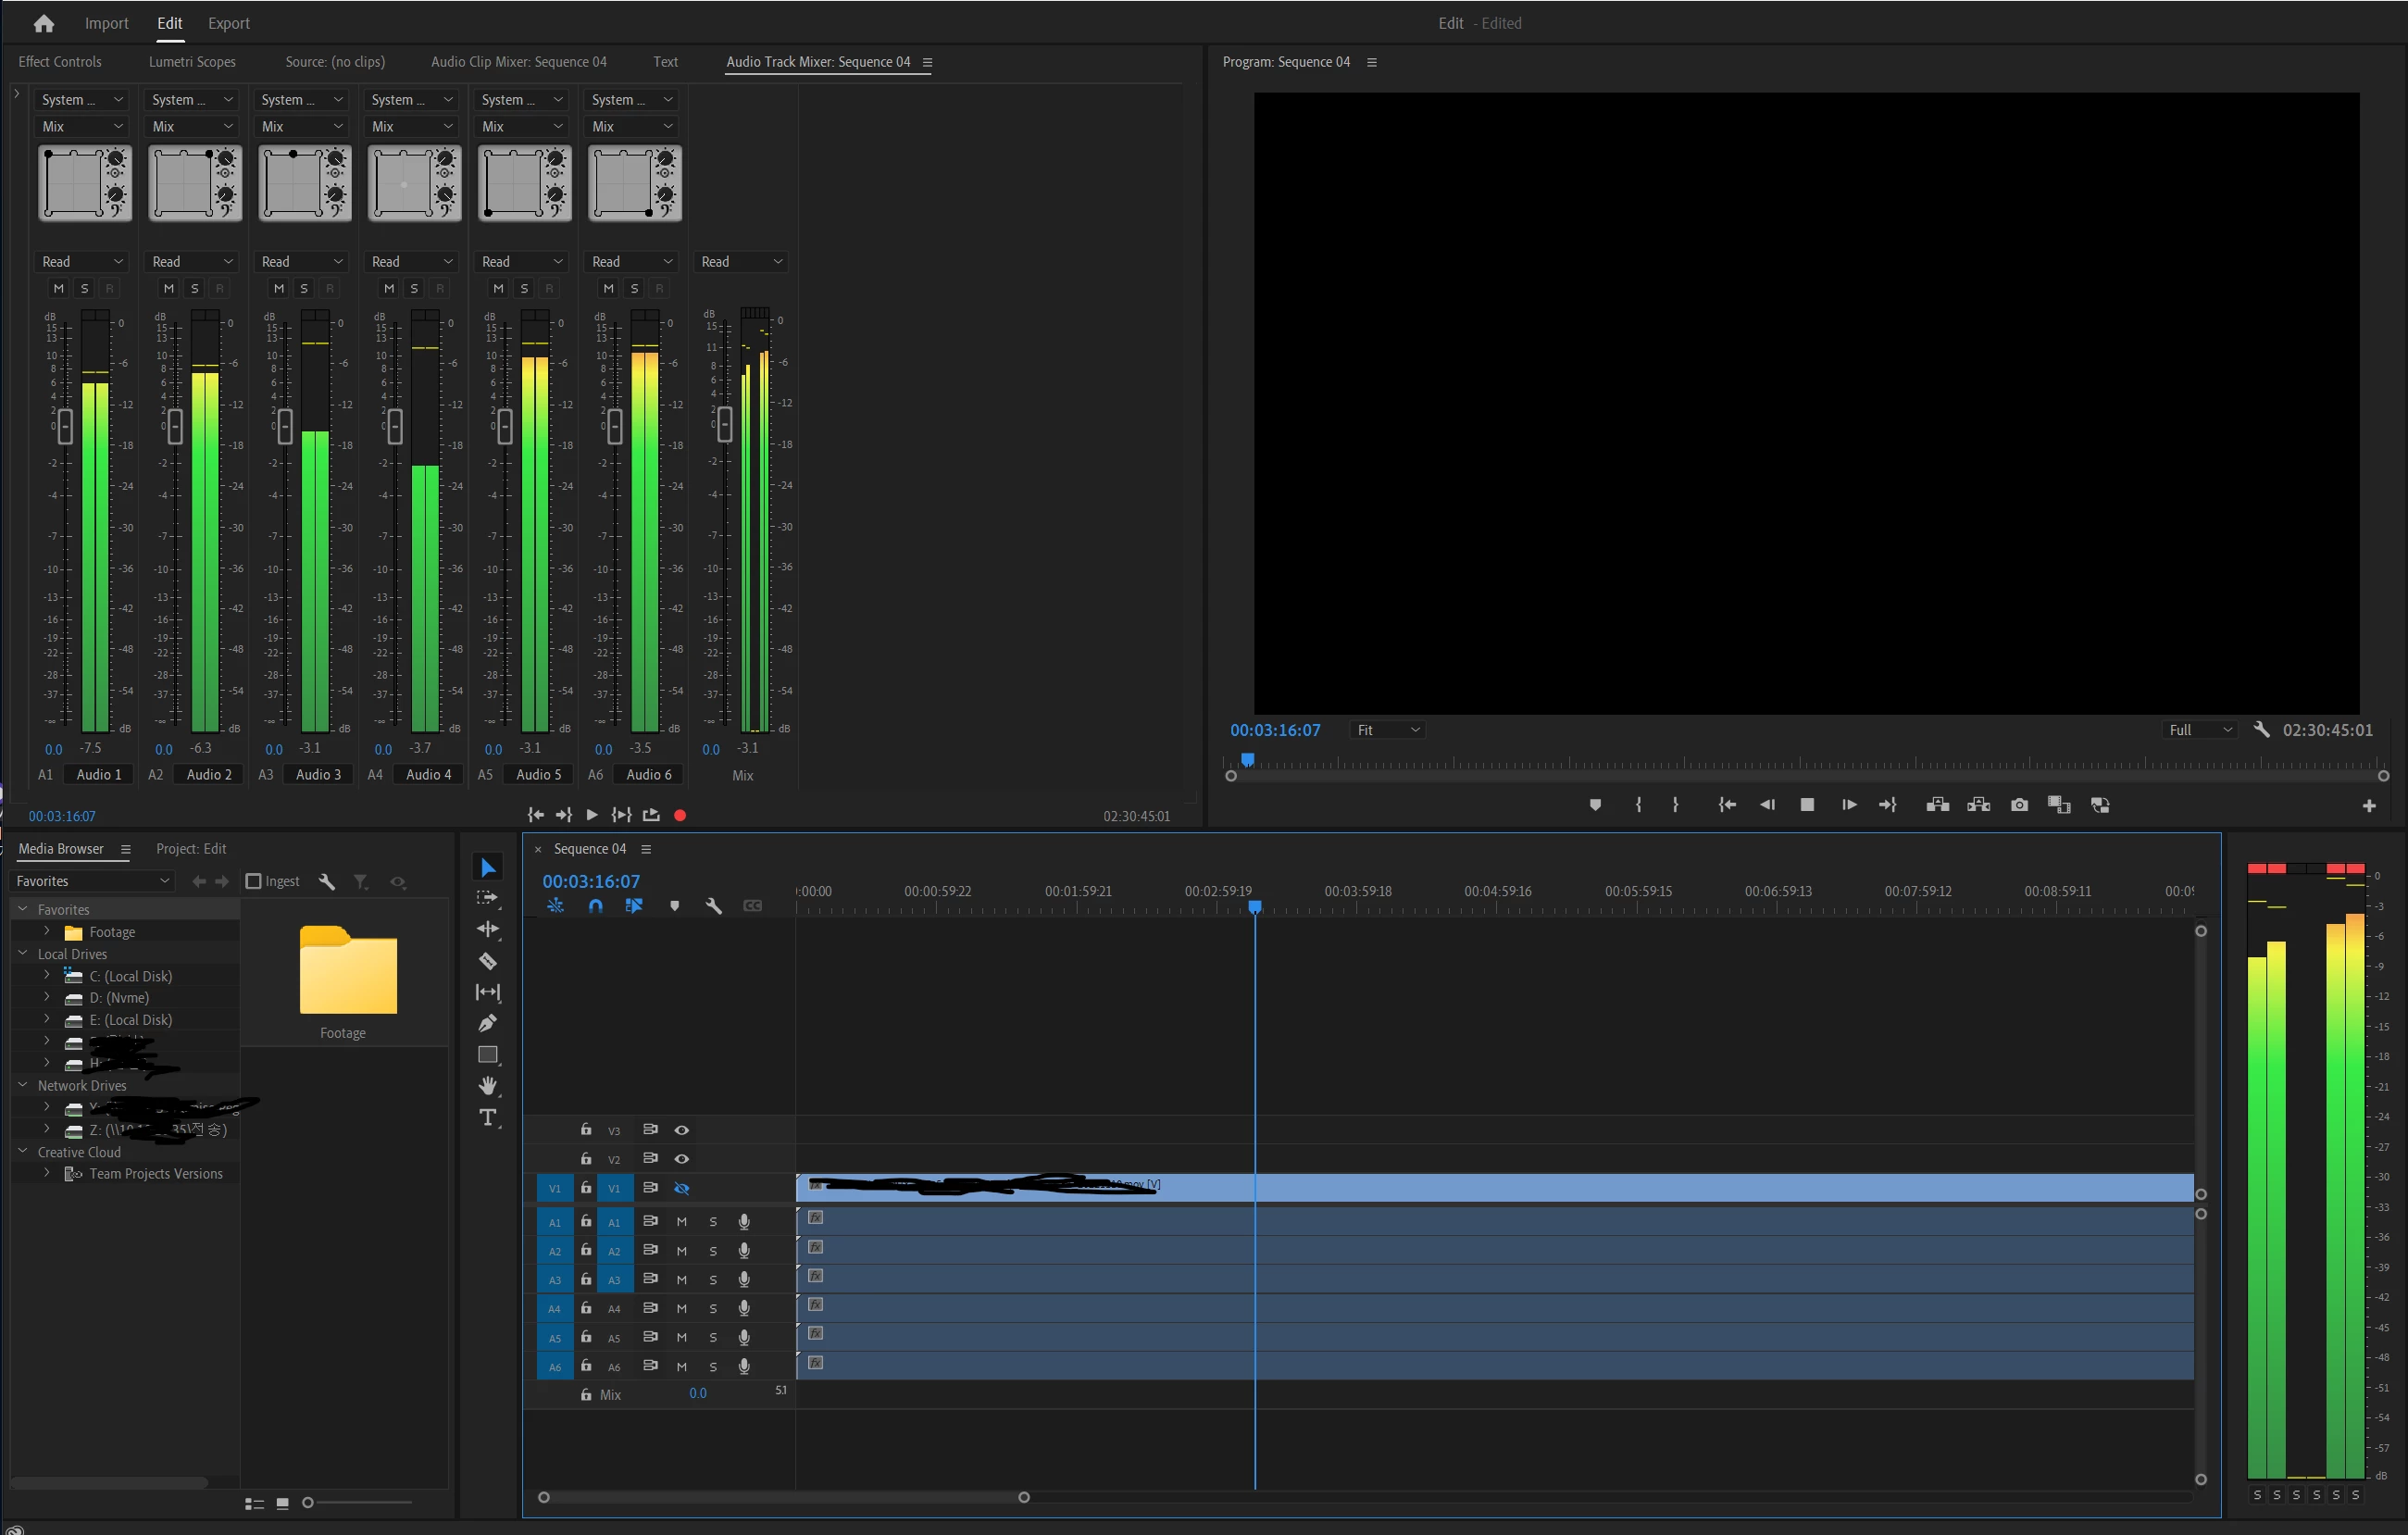Viewport: 2408px width, 1535px height.
Task: Select the Ripple Edit tool
Action: [x=488, y=929]
